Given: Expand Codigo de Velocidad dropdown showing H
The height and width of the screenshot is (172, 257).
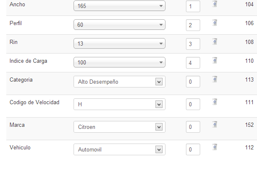Looking at the screenshot, I should coord(120,104).
